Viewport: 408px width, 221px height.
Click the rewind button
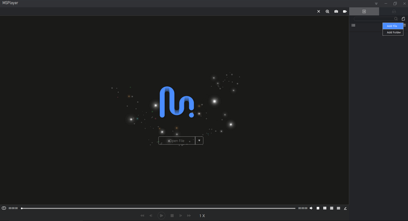click(x=142, y=216)
